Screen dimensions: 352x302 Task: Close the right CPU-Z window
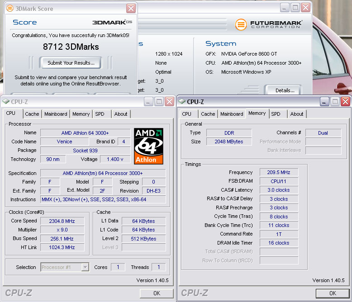click(x=346, y=102)
